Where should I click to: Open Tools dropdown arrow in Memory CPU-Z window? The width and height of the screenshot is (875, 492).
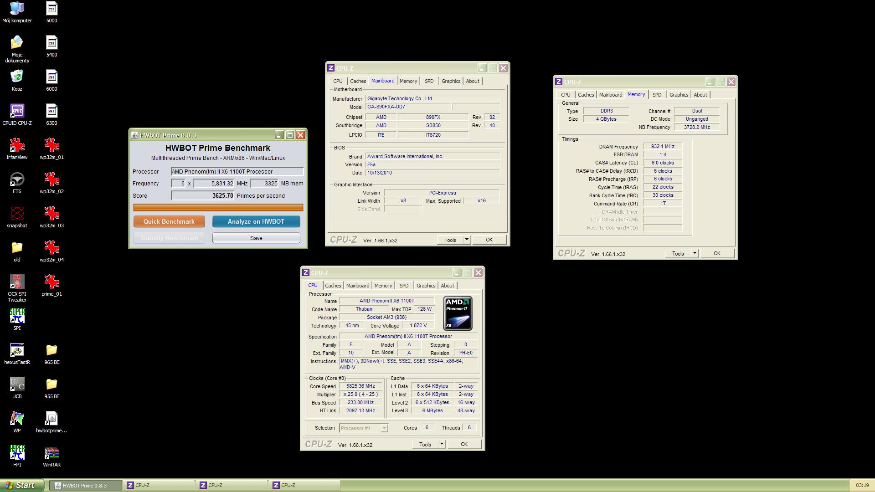coord(695,253)
